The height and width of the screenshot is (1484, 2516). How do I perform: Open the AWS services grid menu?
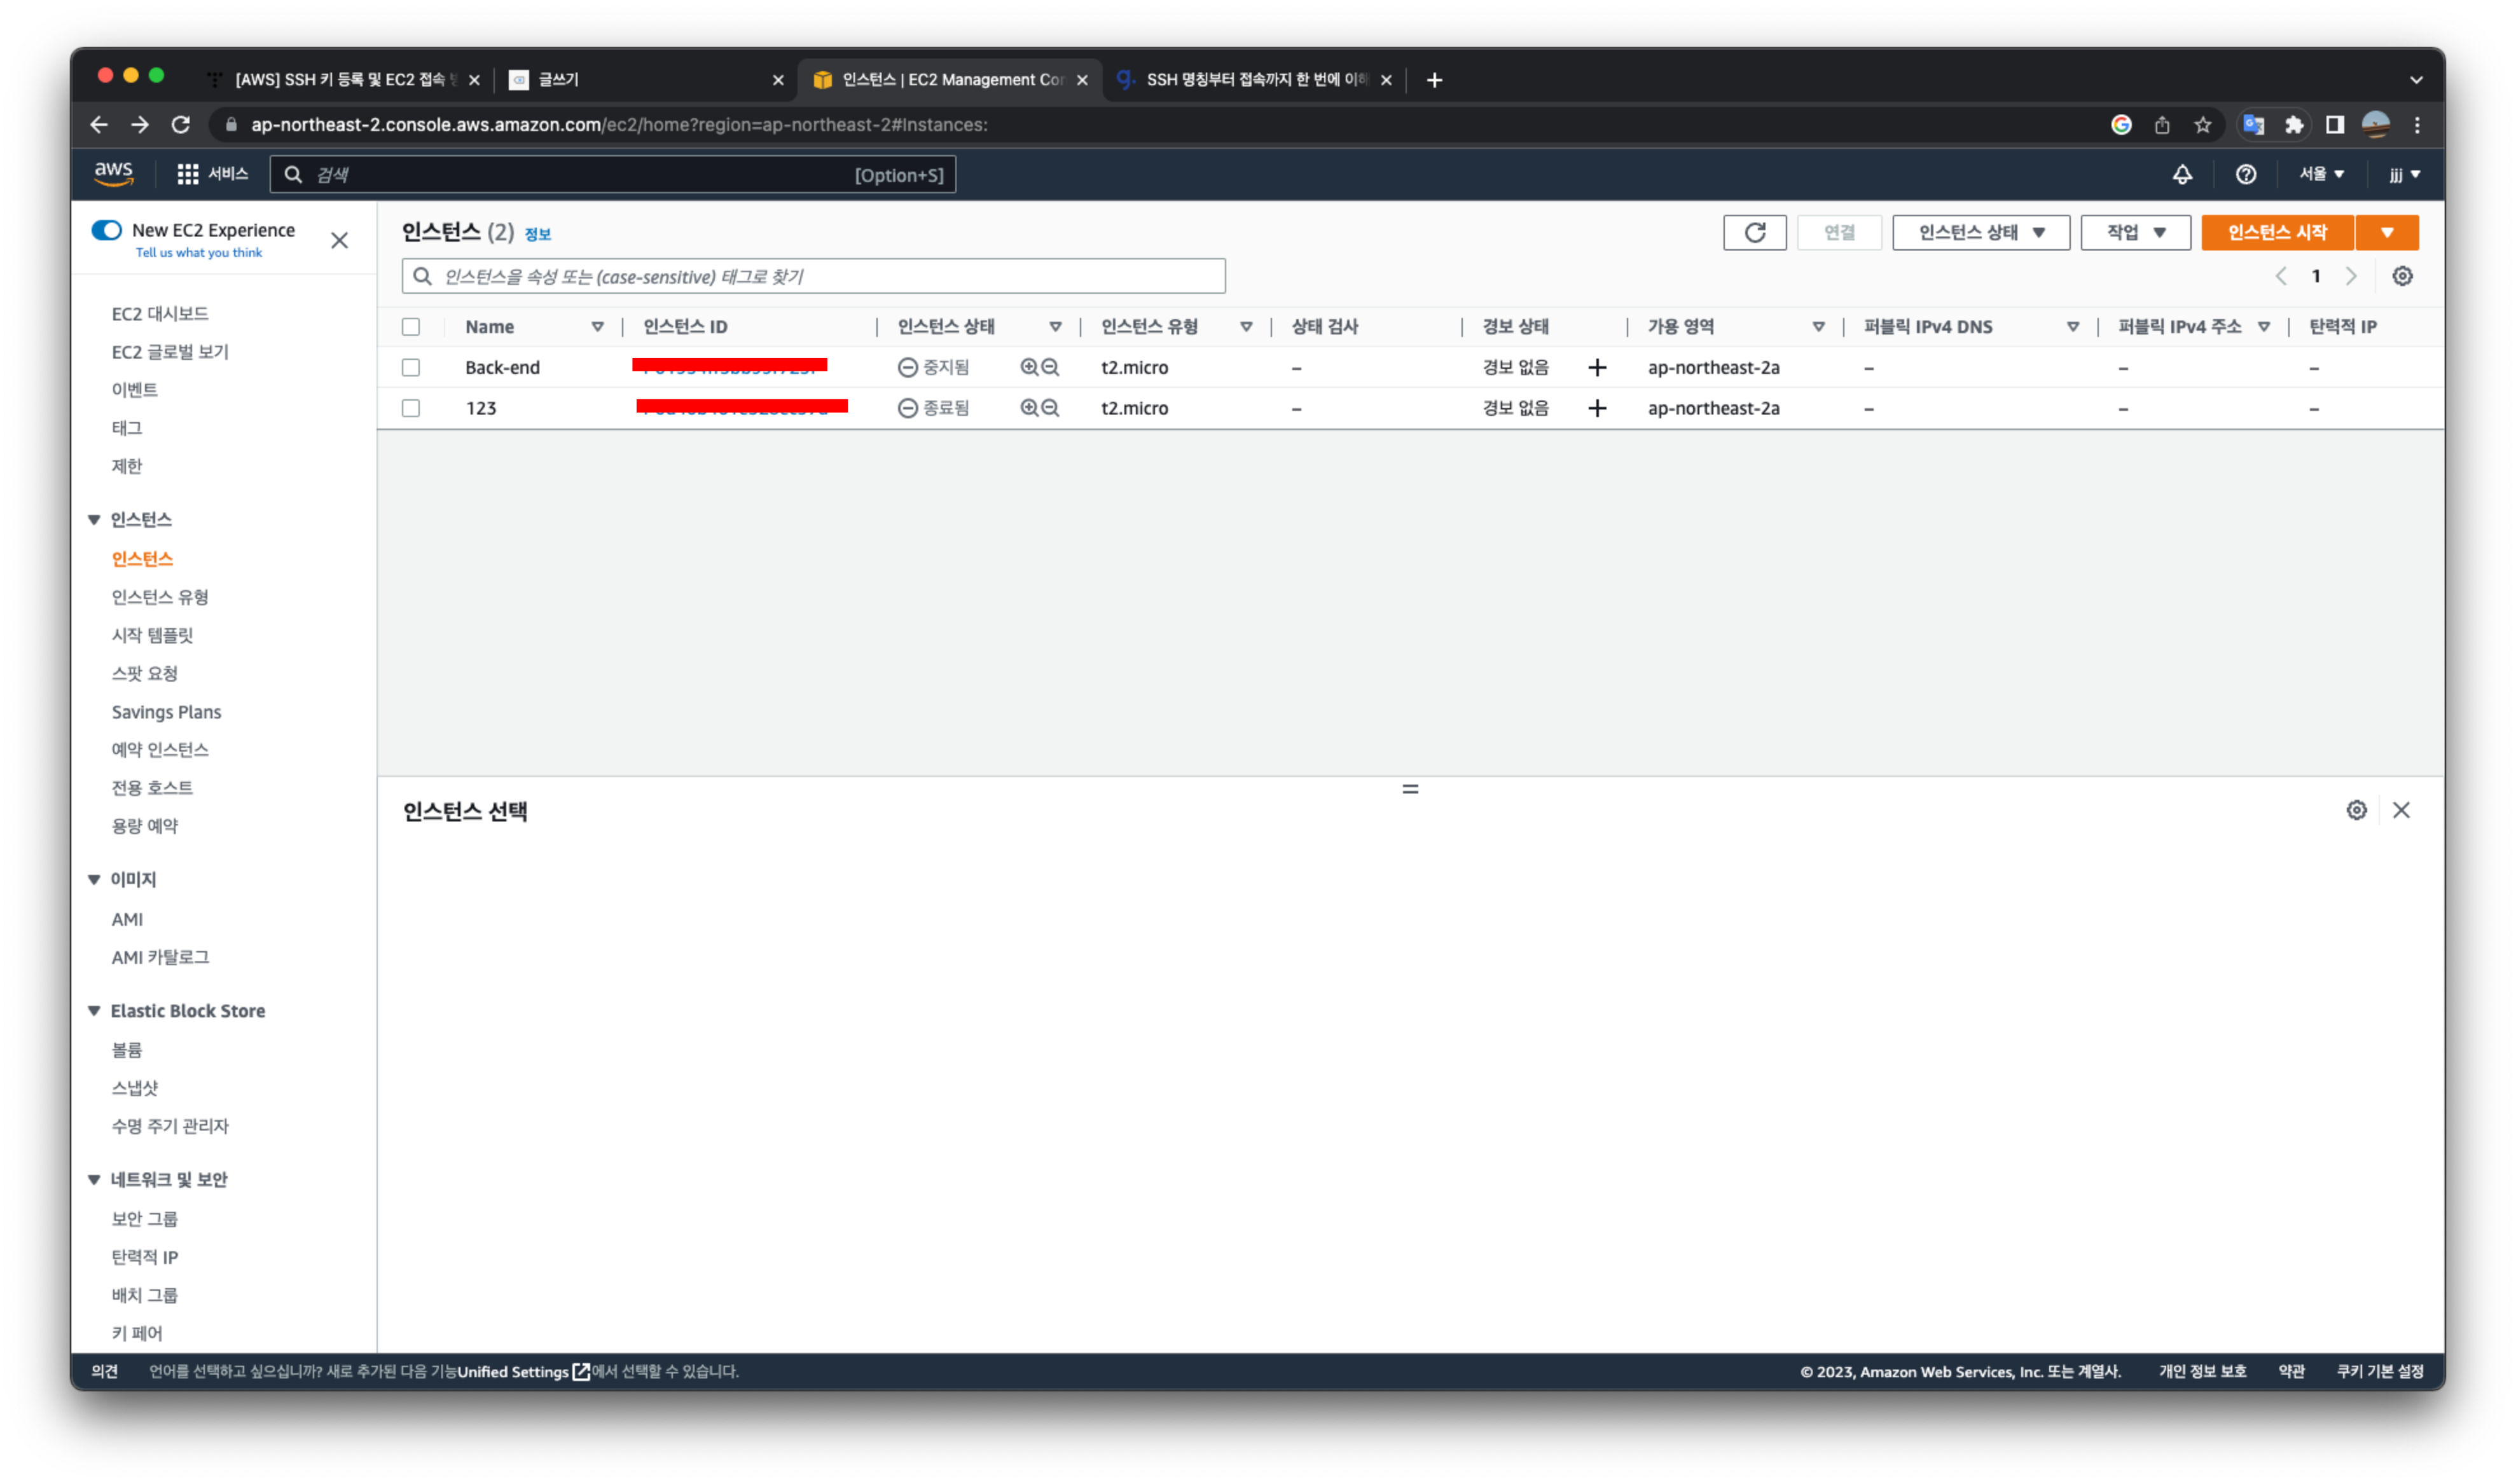point(187,174)
